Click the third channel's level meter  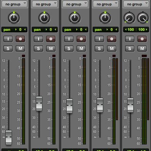pyautogui.click(x=84, y=101)
